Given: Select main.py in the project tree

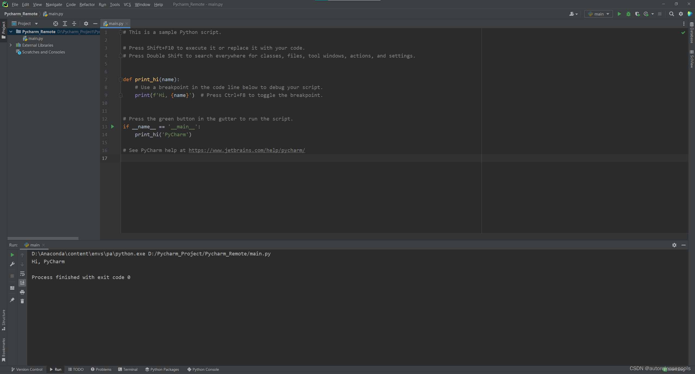Looking at the screenshot, I should 36,39.
